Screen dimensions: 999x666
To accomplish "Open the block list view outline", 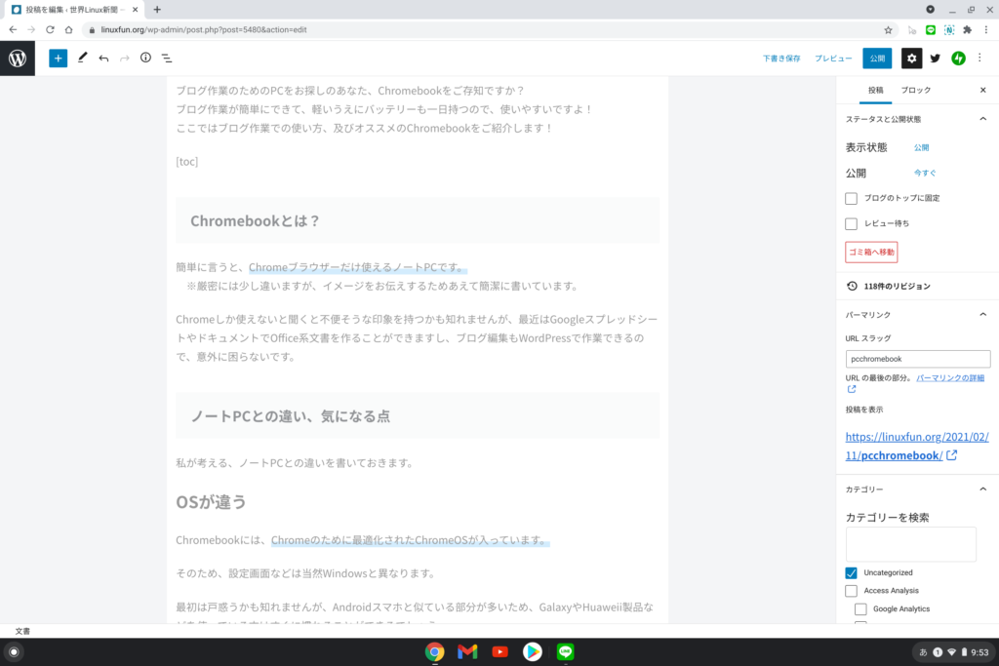I will [x=167, y=58].
